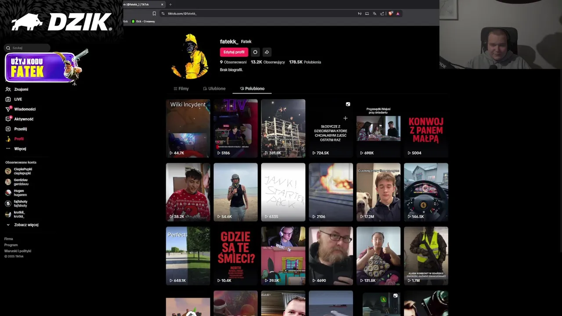Click the Edytuj profil button
Image resolution: width=562 pixels, height=316 pixels.
(x=234, y=52)
